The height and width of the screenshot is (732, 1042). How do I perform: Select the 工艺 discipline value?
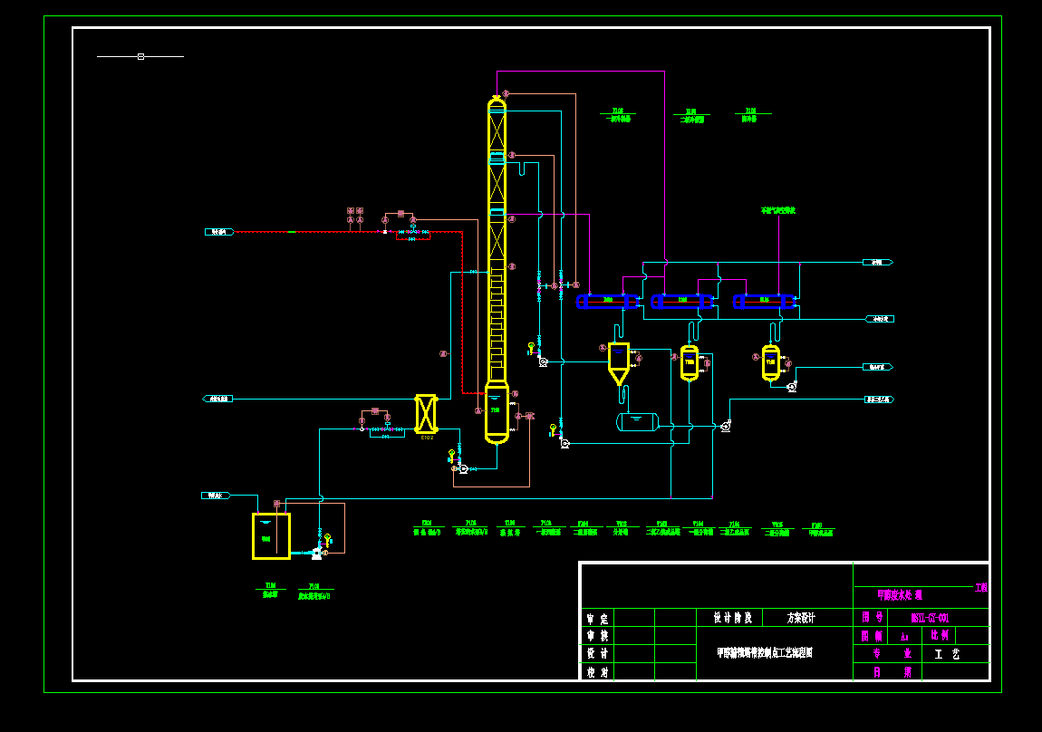(947, 654)
